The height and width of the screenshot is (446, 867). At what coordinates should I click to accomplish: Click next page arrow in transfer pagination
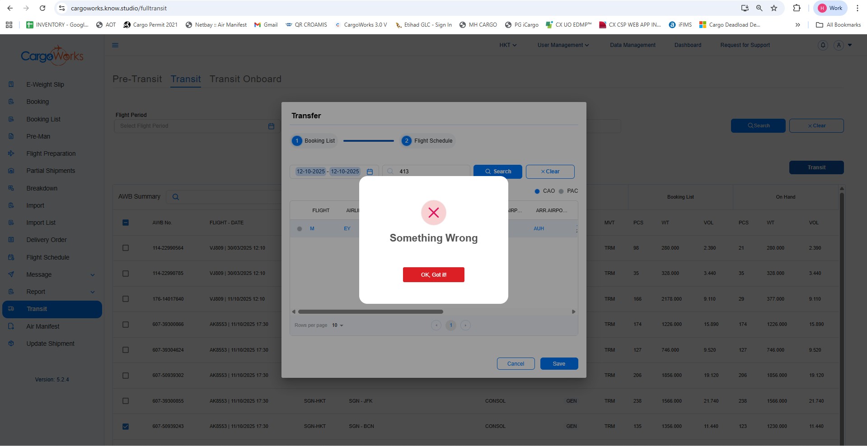[x=465, y=325]
